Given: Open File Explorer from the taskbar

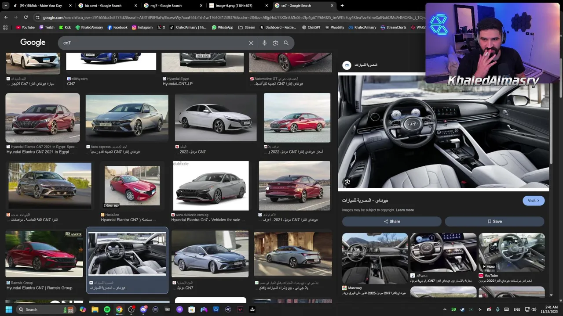Looking at the screenshot, I should 95,309.
